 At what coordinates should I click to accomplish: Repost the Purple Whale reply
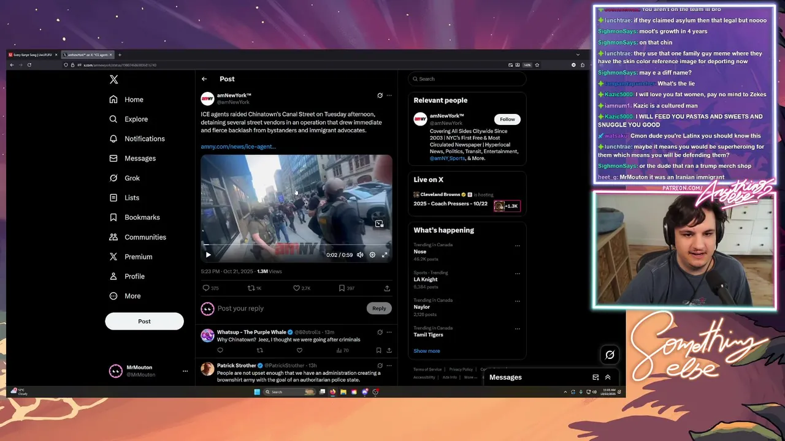click(x=259, y=350)
